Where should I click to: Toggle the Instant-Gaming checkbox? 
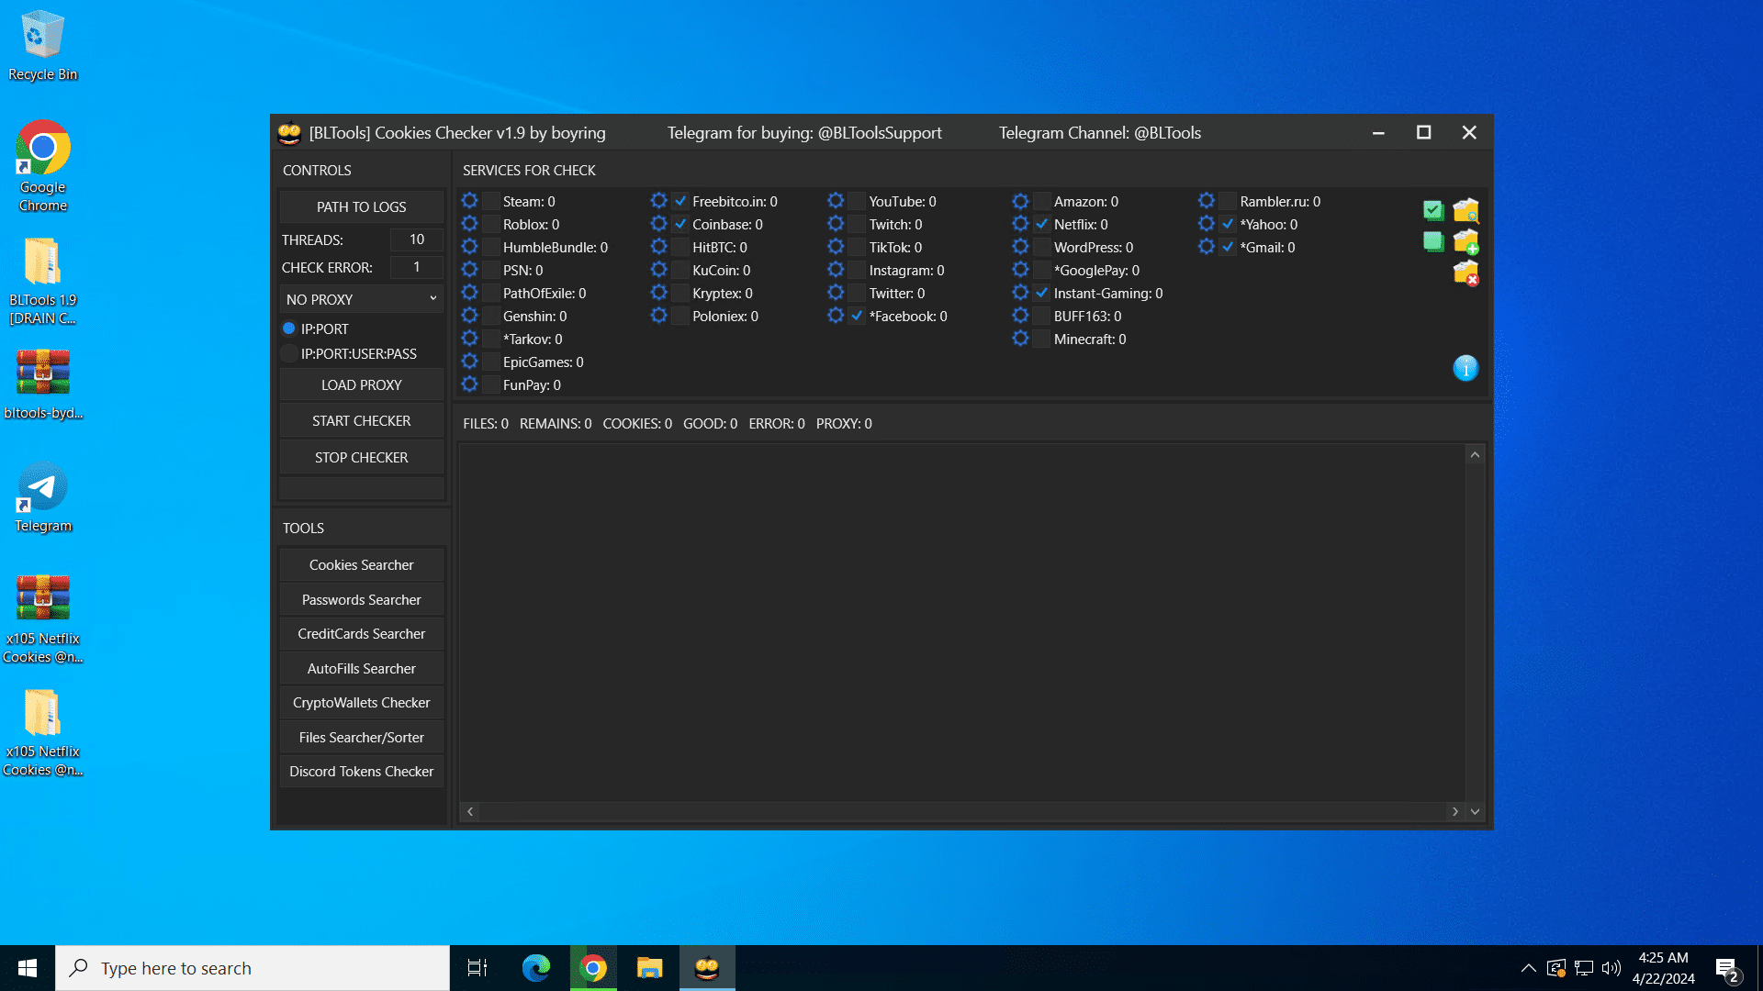tap(1042, 293)
